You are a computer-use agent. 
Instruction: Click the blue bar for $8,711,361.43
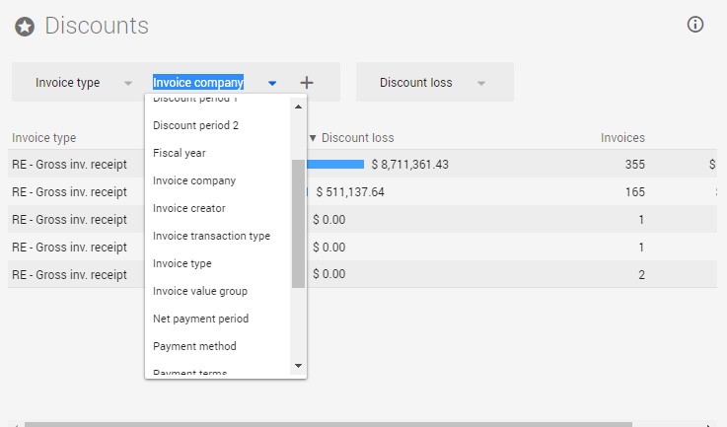(x=336, y=165)
